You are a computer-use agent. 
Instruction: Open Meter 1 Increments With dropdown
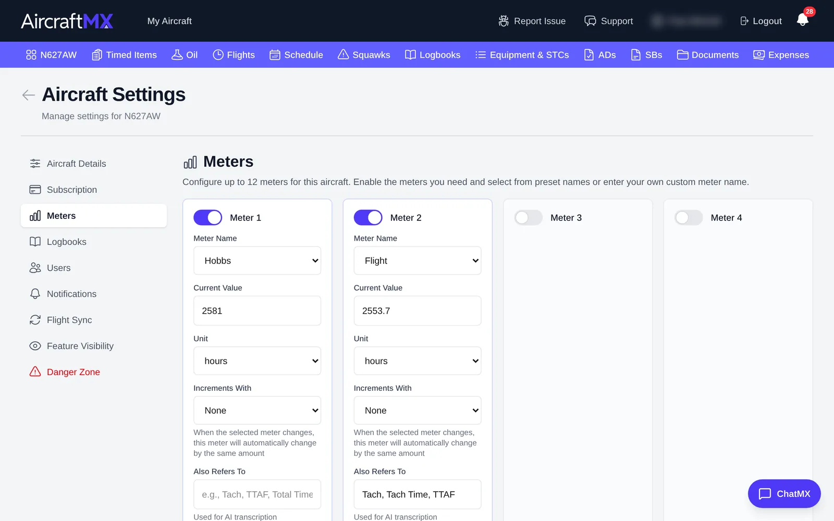tap(257, 411)
